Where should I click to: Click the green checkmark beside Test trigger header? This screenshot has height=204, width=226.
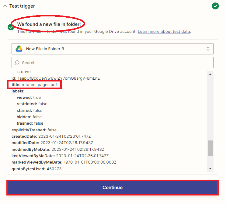tap(215, 6)
